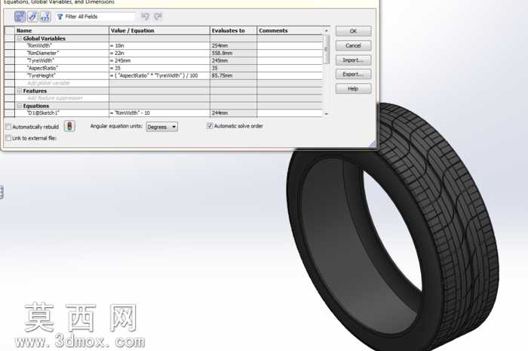Toggle the Automatically rebuild checkbox
Viewport: 528px width, 351px height.
[x=8, y=127]
